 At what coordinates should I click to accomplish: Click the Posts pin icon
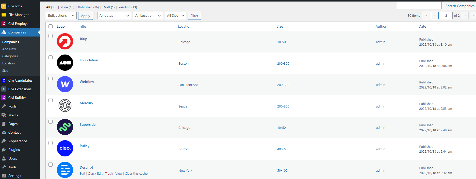tap(4, 106)
